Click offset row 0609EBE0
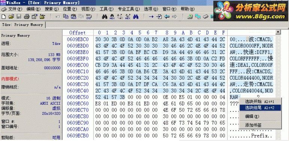This screenshot has width=289, height=141. (78, 52)
